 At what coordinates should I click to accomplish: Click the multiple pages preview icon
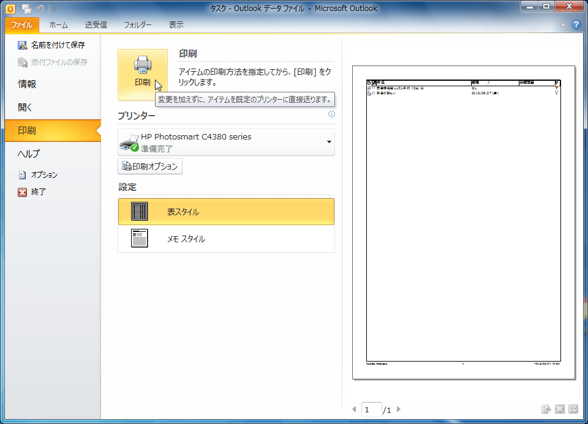coord(573,409)
